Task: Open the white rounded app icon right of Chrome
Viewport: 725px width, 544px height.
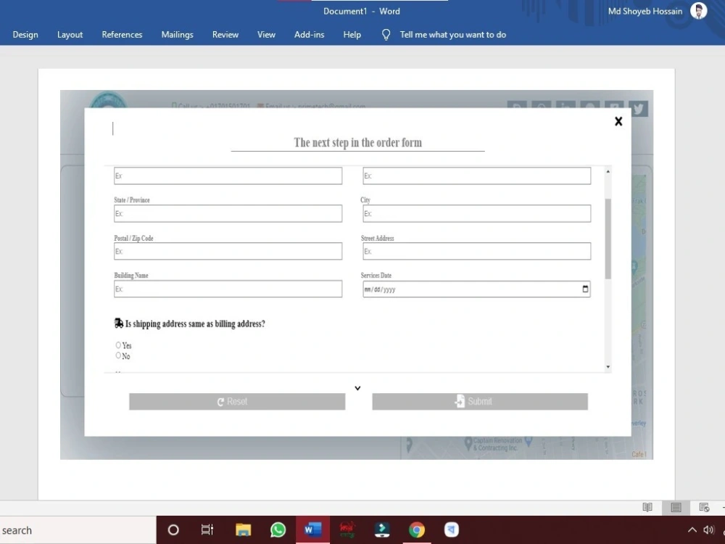Action: coord(452,530)
